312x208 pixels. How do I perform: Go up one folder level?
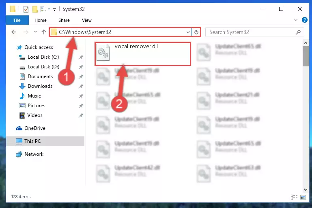[44, 32]
